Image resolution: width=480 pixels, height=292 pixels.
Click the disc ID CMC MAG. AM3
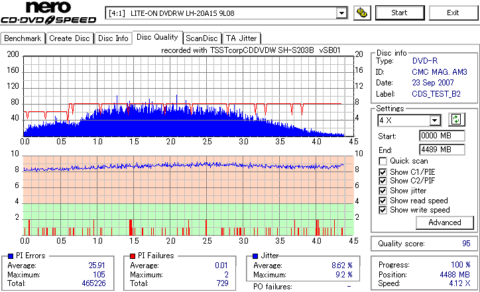(x=440, y=72)
